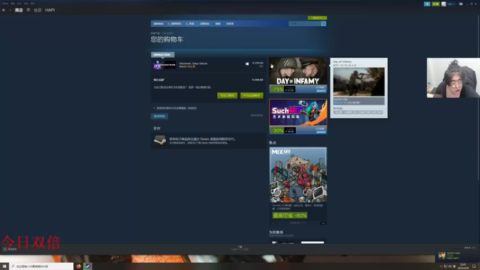Open the 库 (Library) tab
Viewport: 480px width, 270px height.
click(x=28, y=10)
